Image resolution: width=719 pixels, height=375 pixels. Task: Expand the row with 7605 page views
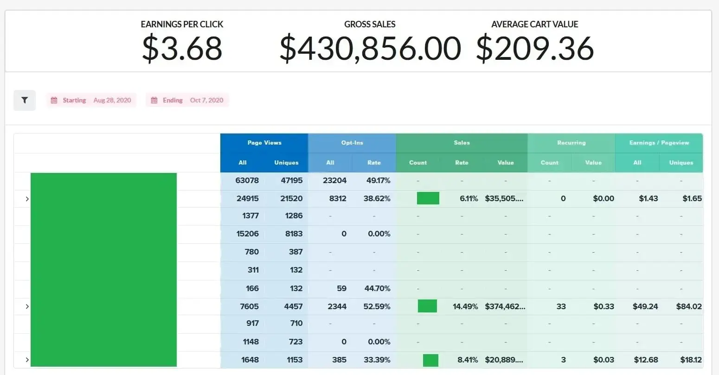27,306
